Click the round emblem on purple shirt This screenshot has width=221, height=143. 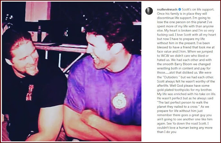[x=119, y=101]
